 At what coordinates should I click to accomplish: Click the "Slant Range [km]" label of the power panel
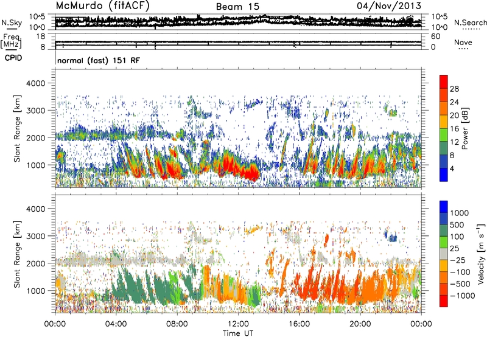pyautogui.click(x=17, y=128)
